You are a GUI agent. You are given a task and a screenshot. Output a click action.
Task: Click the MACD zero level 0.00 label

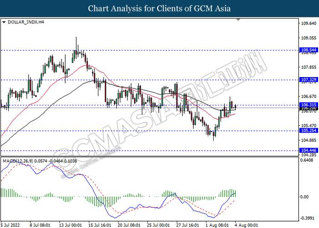point(304,197)
